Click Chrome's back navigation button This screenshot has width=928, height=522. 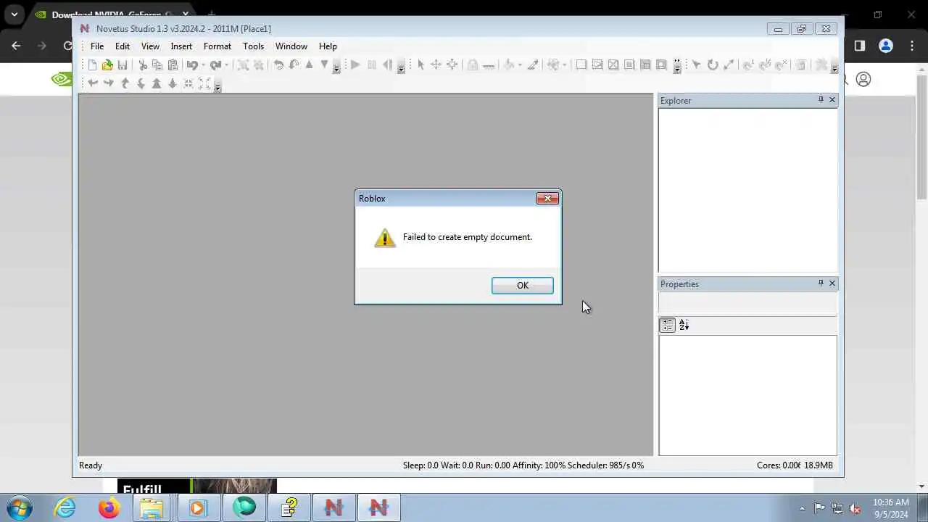[17, 46]
